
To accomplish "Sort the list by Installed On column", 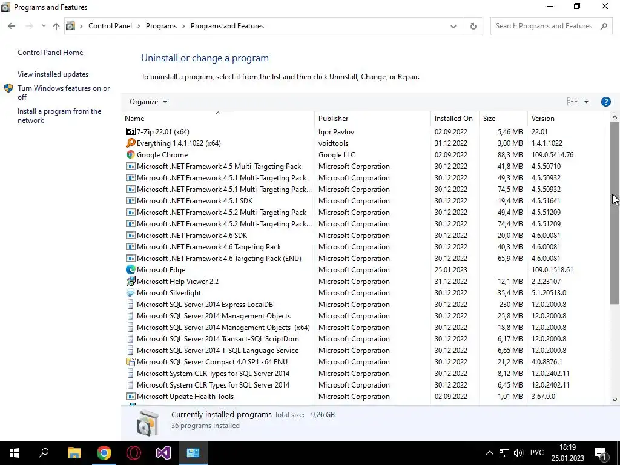I will pos(455,118).
